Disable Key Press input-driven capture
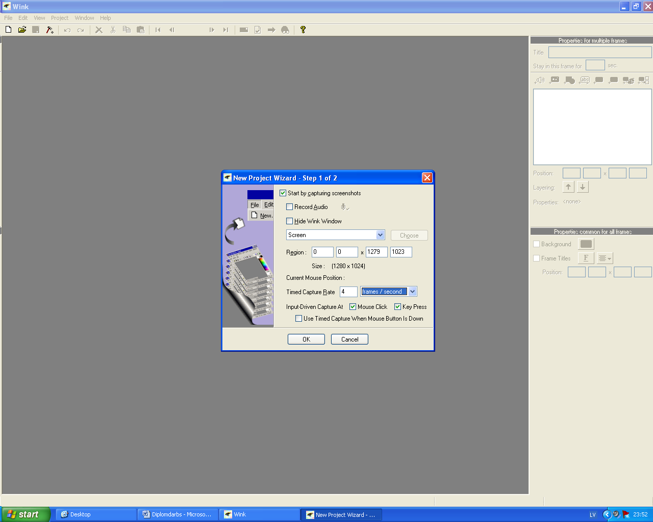This screenshot has width=653, height=522. point(398,307)
